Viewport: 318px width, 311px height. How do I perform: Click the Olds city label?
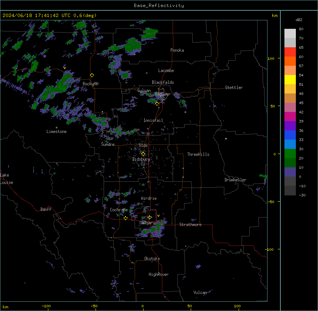143,146
